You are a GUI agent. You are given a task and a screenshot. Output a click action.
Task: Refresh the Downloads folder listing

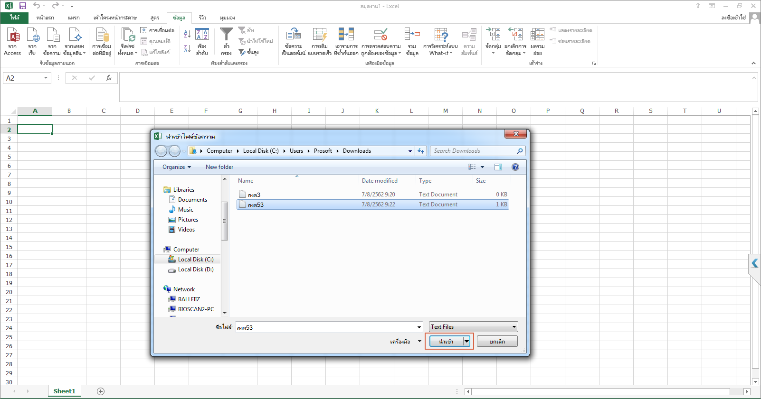point(421,151)
